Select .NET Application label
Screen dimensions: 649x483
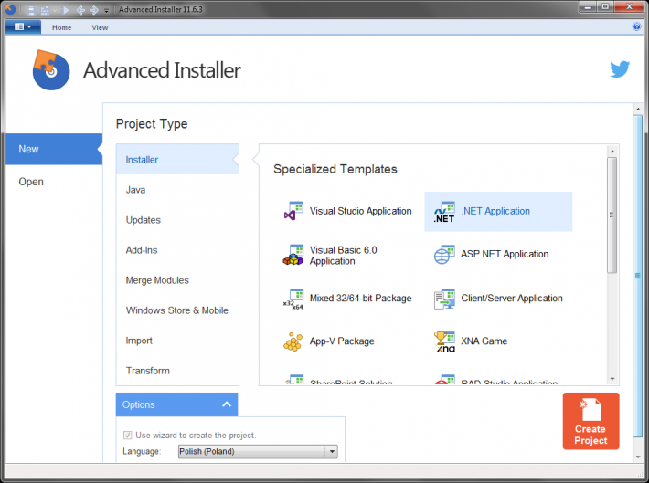495,211
